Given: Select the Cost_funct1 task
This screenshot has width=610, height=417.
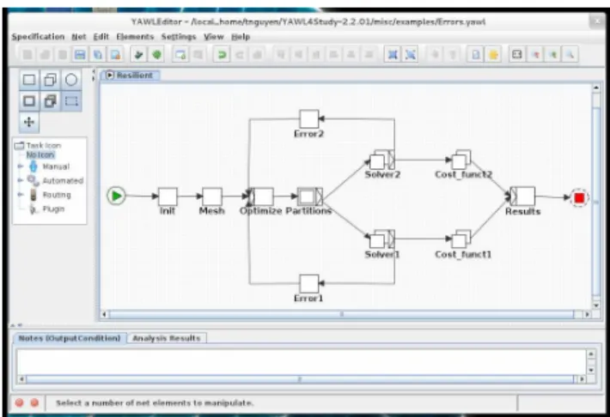Looking at the screenshot, I should pyautogui.click(x=461, y=239).
